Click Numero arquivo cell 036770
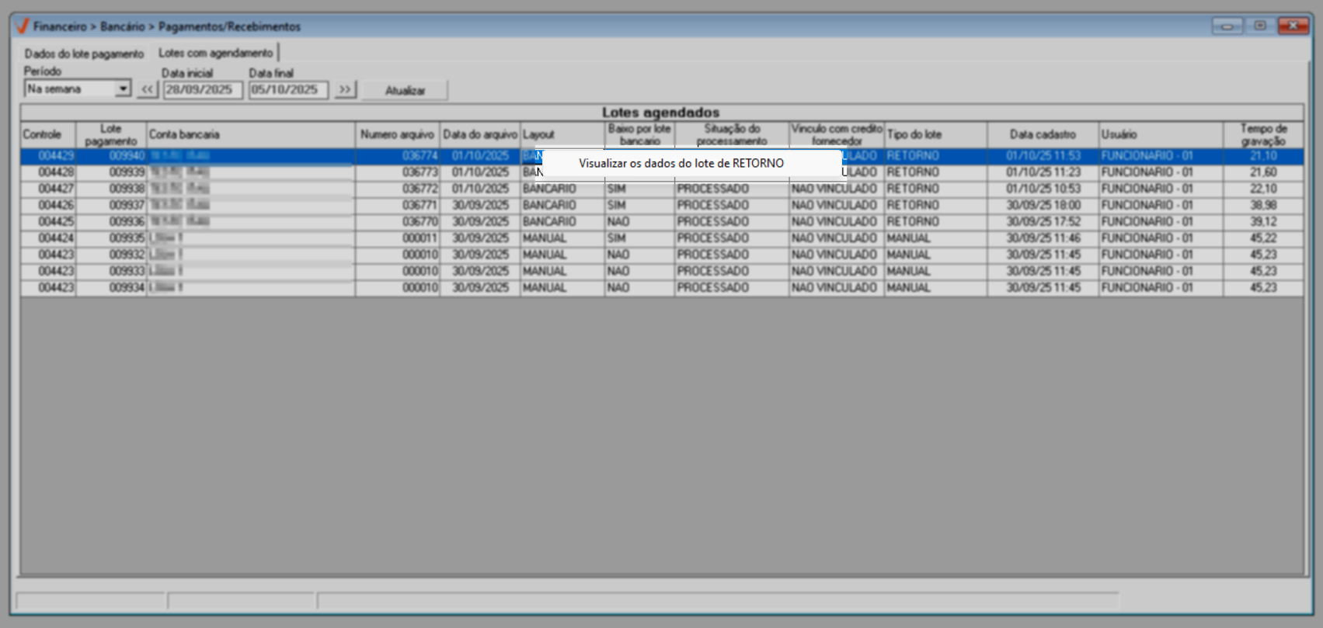The image size is (1323, 628). pos(398,222)
